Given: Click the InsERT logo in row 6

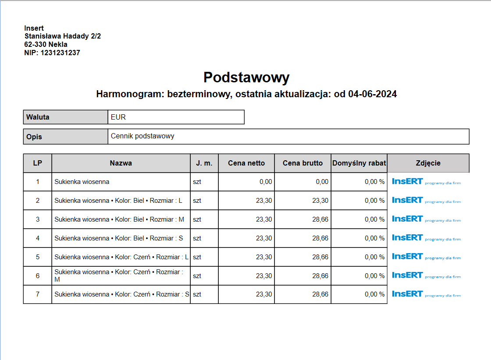Looking at the screenshot, I should tap(426, 275).
